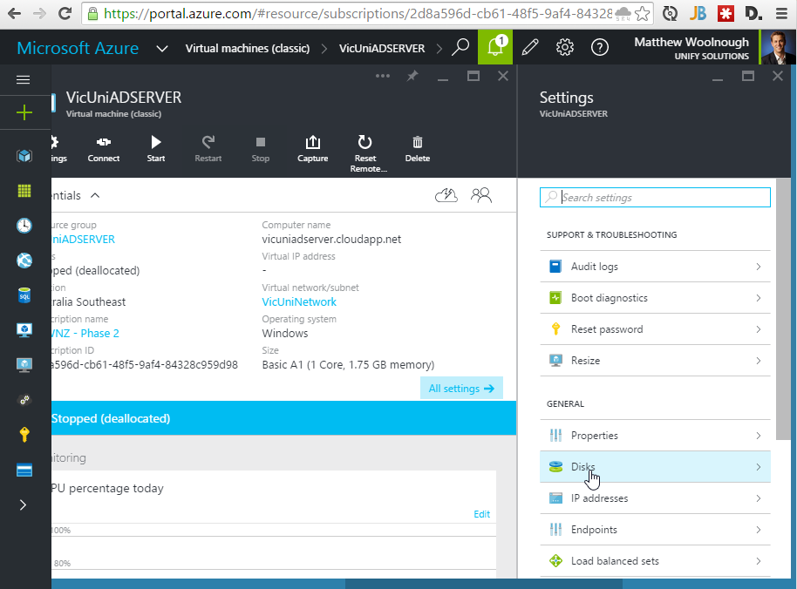
Task: Open the clock Recent icon in the sidebar
Action: (24, 226)
